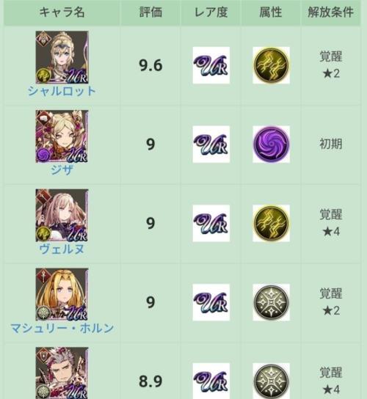
Task: Click the 評価 column header
Action: [x=150, y=12]
